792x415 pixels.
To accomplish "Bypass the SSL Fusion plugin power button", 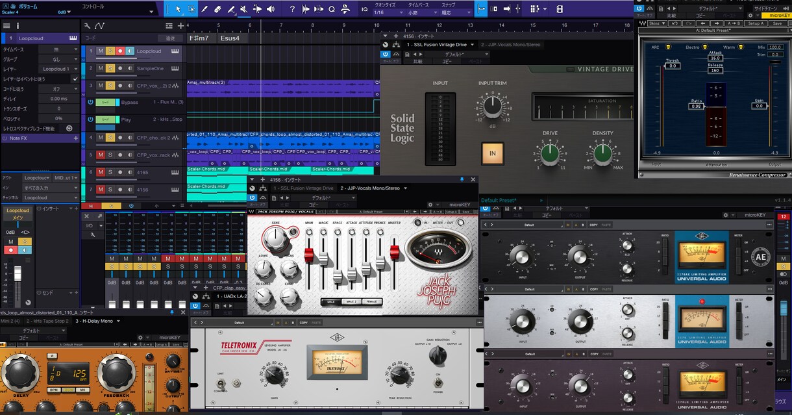I will coord(386,53).
